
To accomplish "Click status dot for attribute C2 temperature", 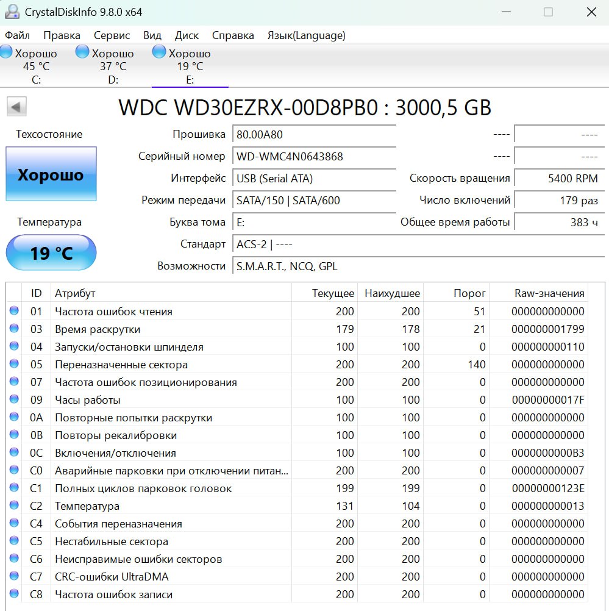I will point(14,505).
